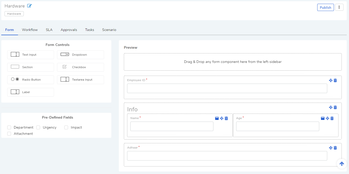Click the move icon of Name field
This screenshot has width=349, height=174.
click(222, 118)
